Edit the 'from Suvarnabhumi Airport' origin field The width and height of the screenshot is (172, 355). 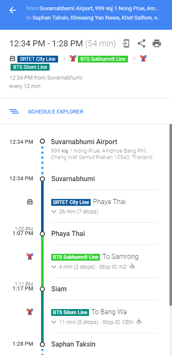pyautogui.click(x=92, y=9)
